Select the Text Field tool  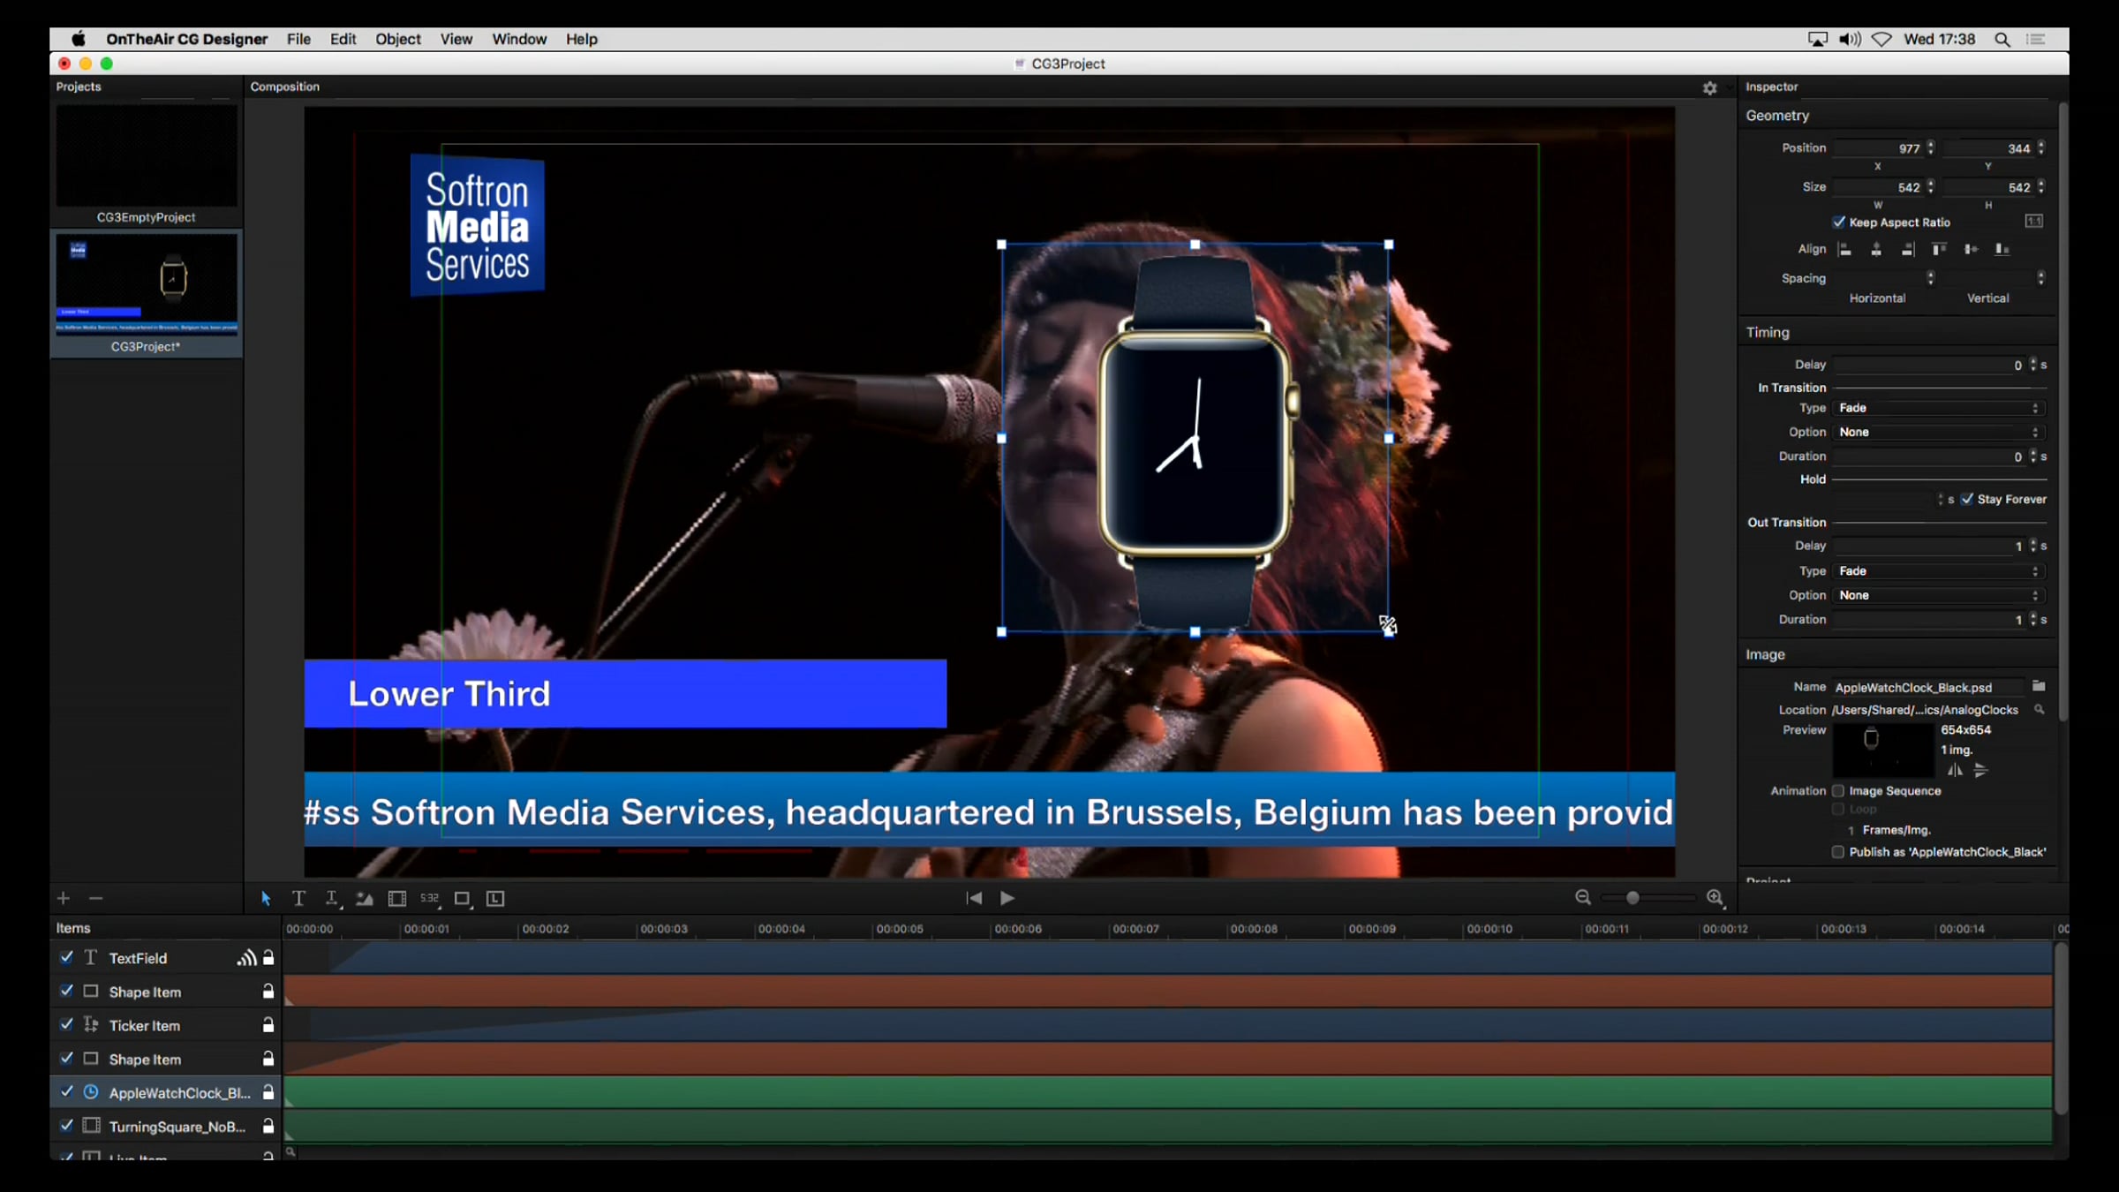click(298, 898)
